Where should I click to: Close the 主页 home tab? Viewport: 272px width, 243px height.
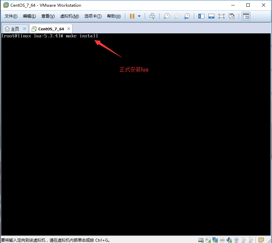(25, 29)
